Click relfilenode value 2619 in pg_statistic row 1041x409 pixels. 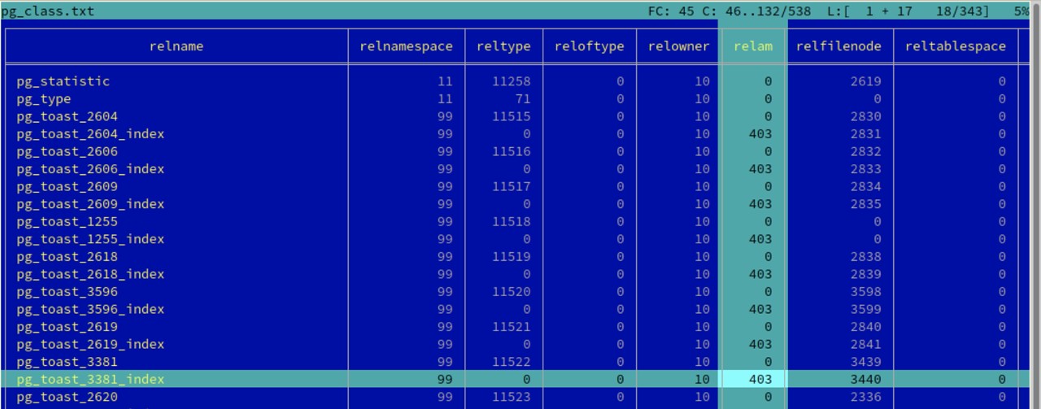[866, 81]
